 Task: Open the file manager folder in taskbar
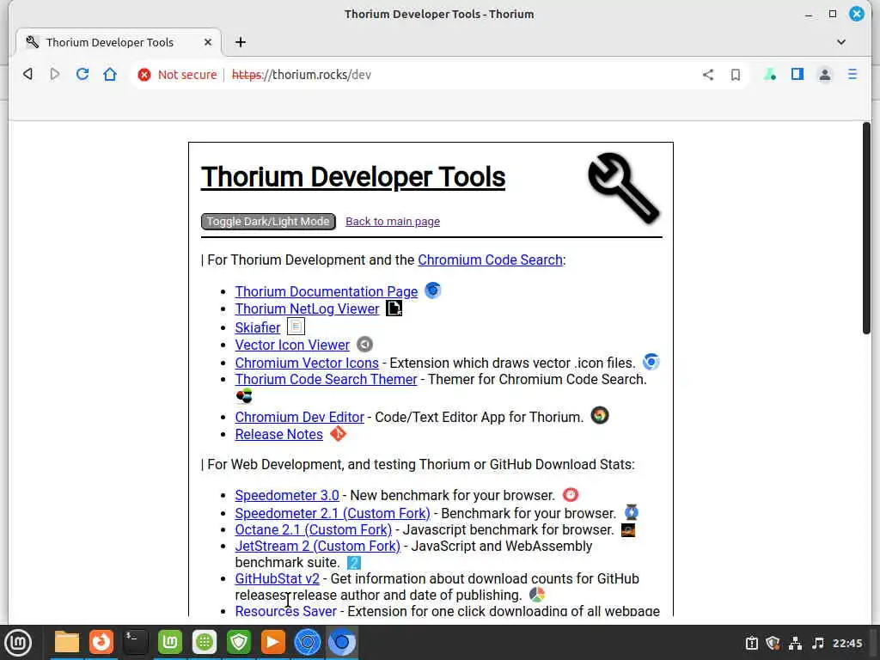[x=67, y=642]
